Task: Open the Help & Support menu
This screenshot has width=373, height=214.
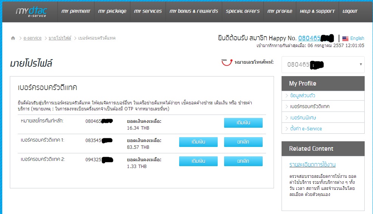Action: click(317, 11)
